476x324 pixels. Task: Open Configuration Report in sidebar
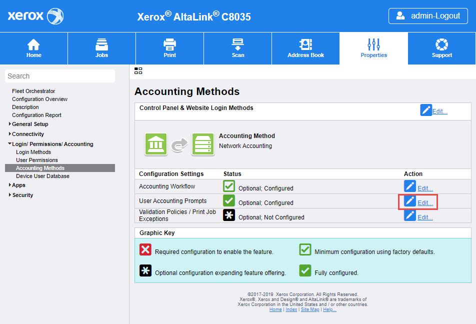[x=36, y=115]
